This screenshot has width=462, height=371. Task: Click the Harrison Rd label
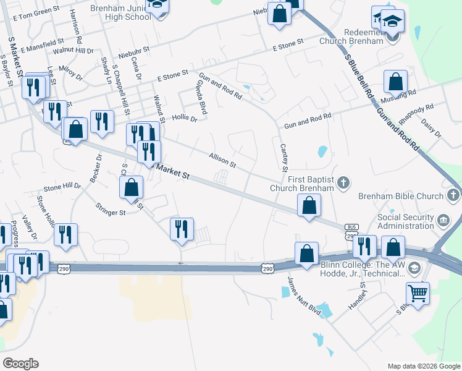pyautogui.click(x=75, y=27)
